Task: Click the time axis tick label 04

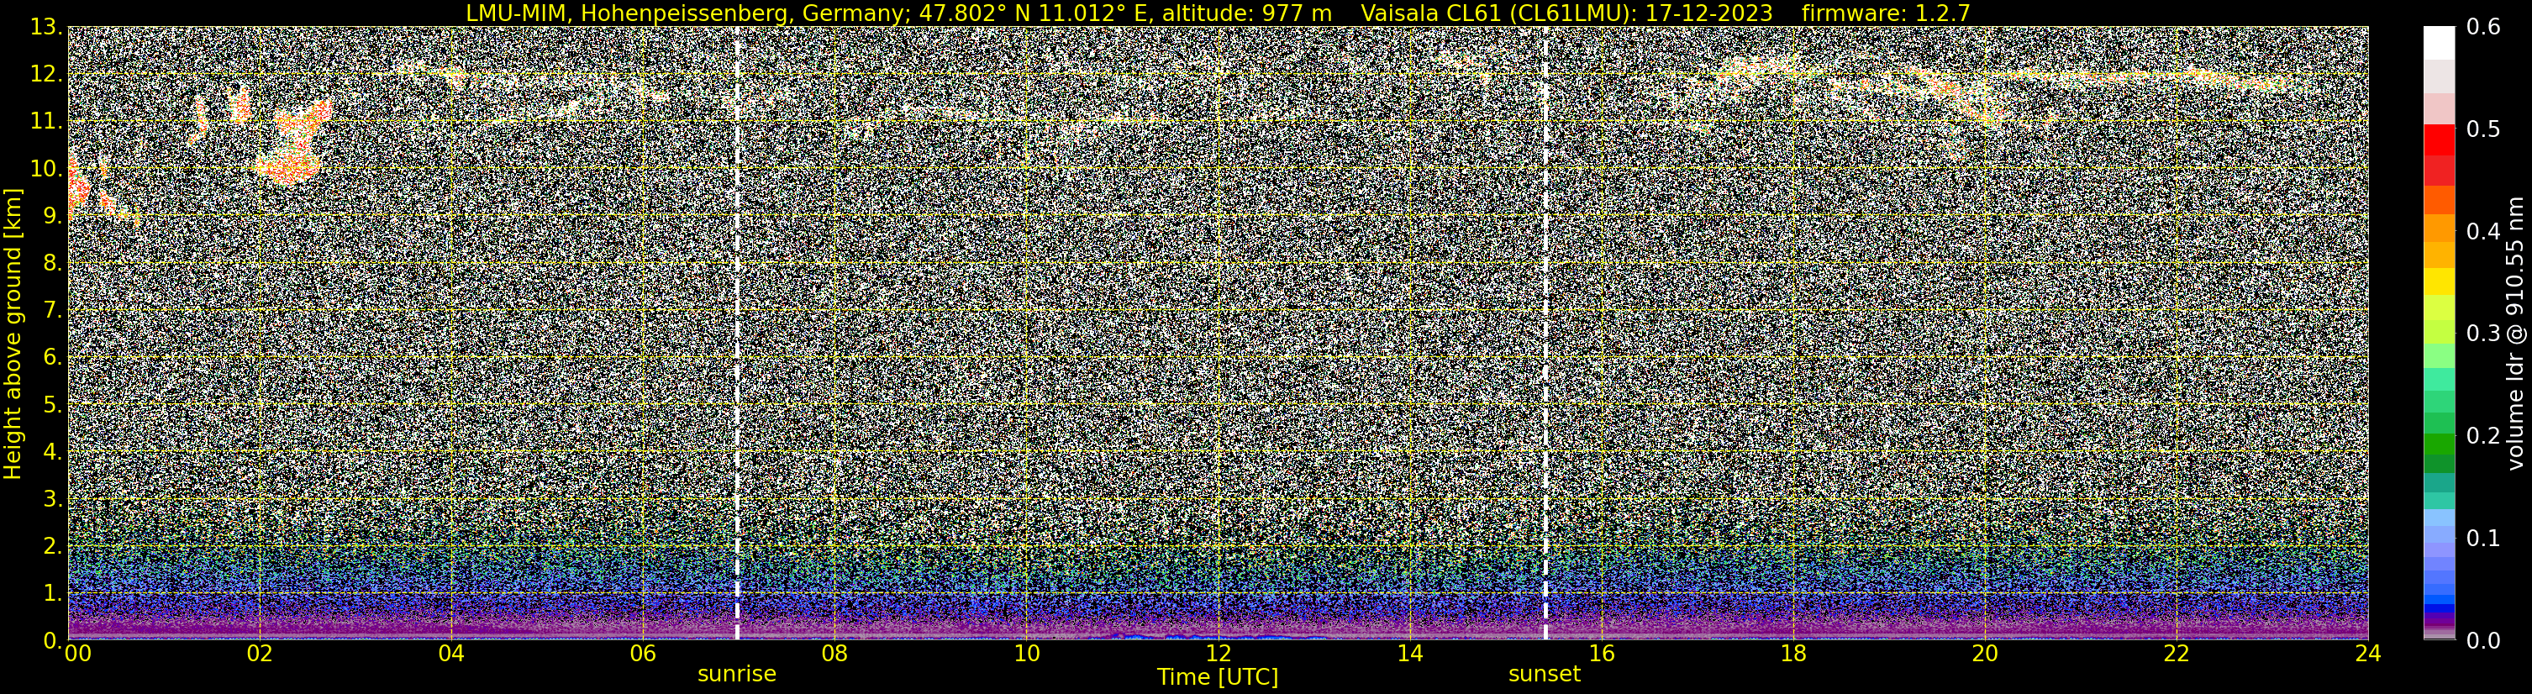Action: 451,654
